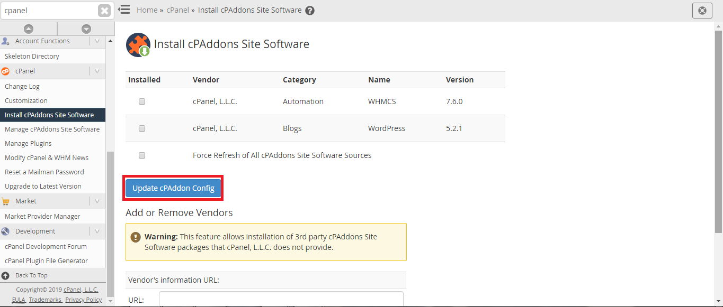
Task: Click the Blogs category cell
Action: pyautogui.click(x=292, y=128)
